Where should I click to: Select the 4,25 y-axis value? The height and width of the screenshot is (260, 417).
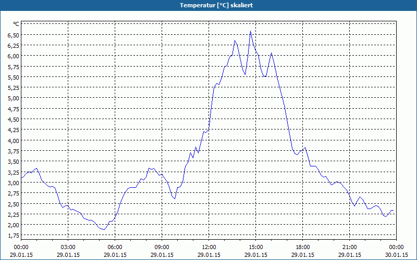(x=14, y=129)
